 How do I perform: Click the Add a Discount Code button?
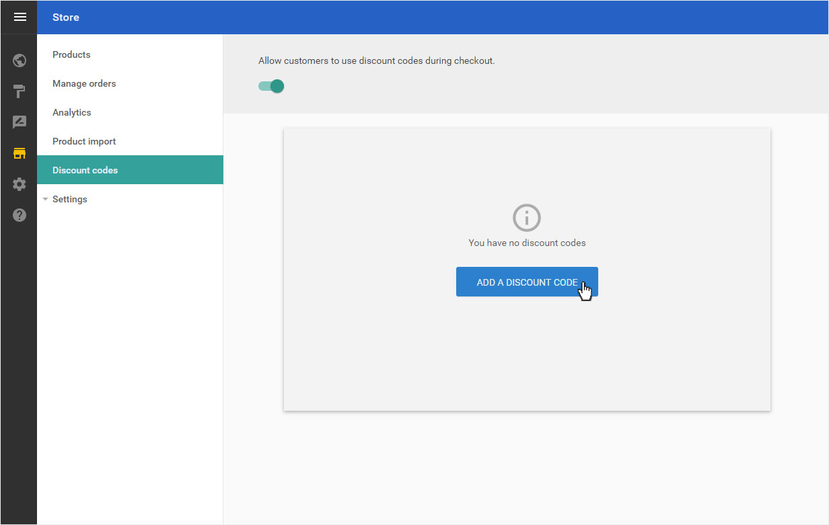(527, 282)
